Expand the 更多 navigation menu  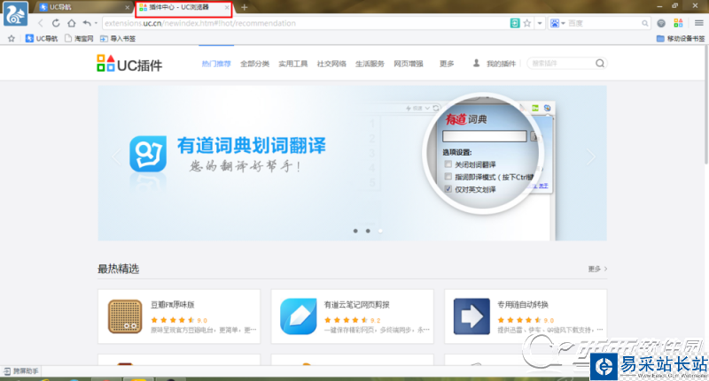click(x=447, y=64)
